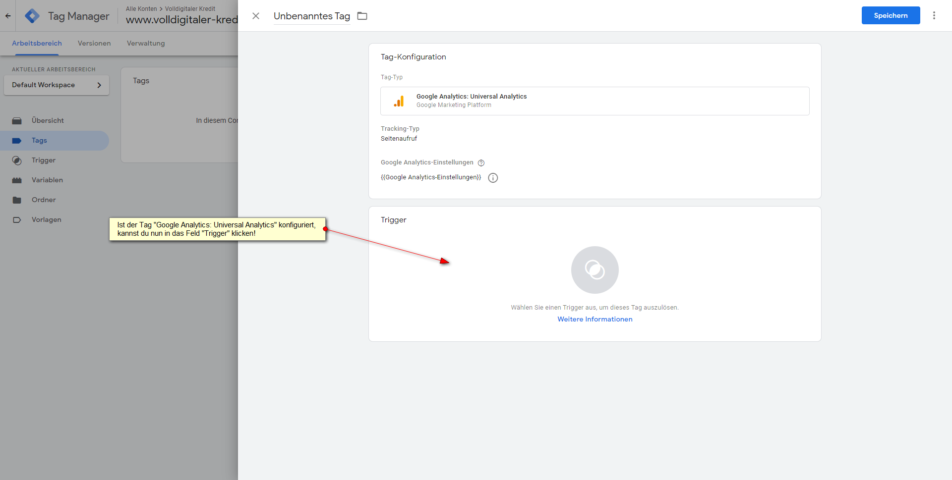Click the Tag-Konfiguration heading

click(414, 57)
